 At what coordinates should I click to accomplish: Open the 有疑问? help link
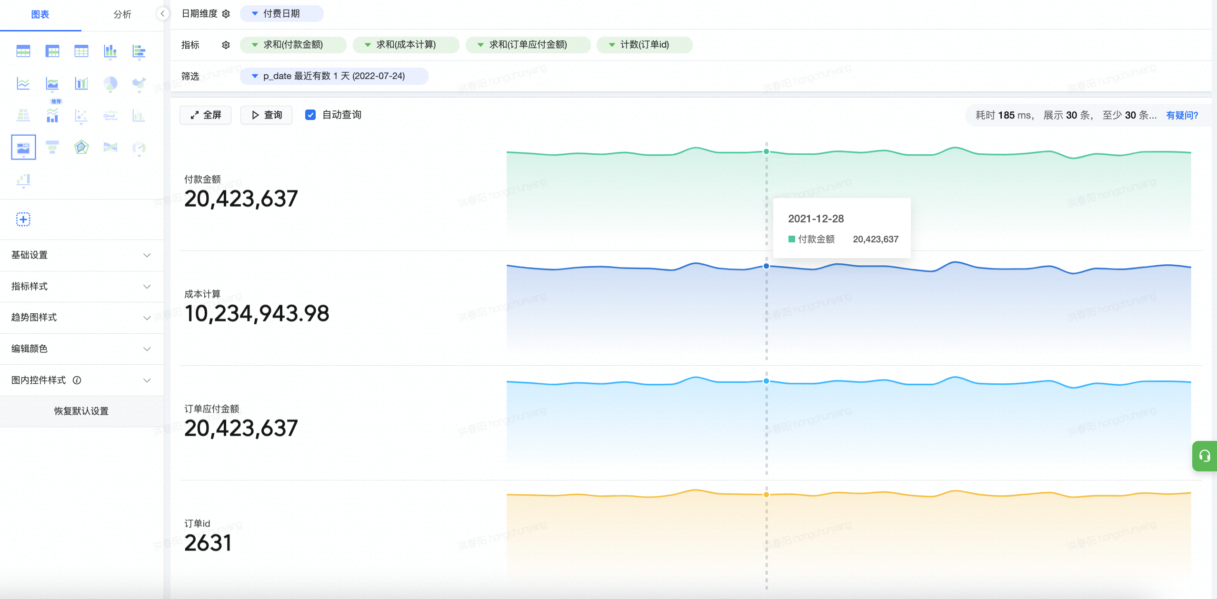(1182, 115)
